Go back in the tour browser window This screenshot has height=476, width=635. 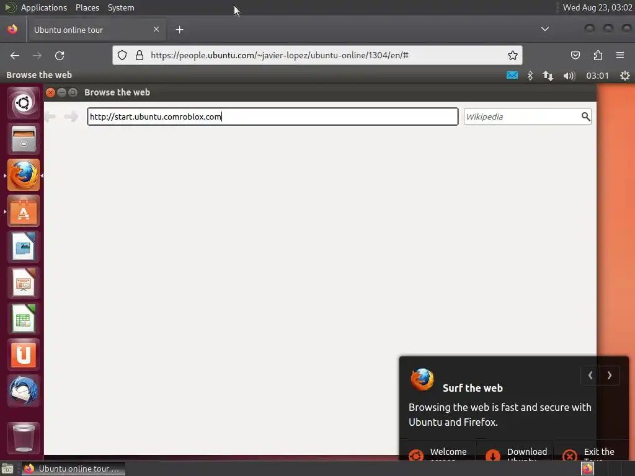(x=50, y=117)
